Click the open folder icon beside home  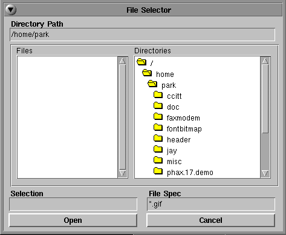(x=147, y=73)
